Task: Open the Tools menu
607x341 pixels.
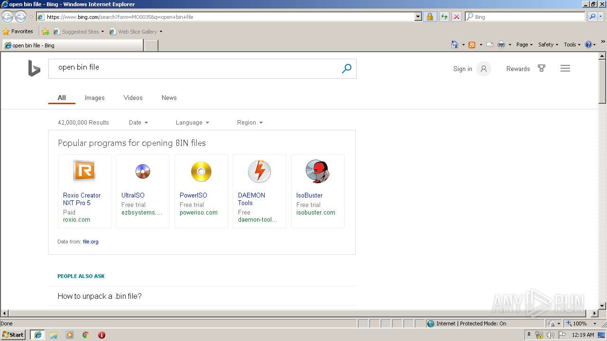Action: click(x=572, y=45)
